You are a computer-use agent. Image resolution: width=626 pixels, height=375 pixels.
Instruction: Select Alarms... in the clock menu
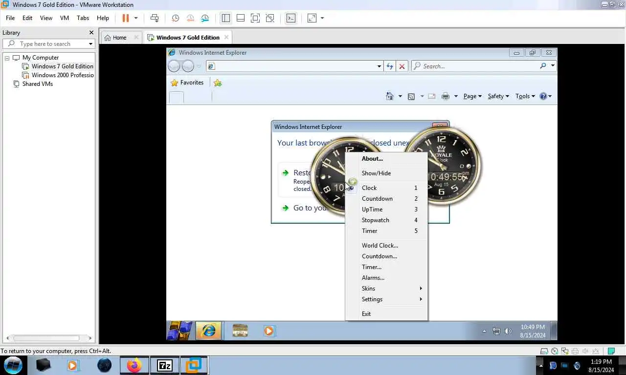pos(386,278)
